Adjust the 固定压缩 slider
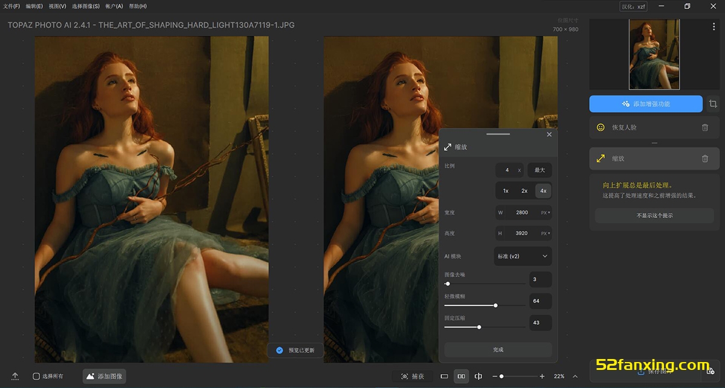 point(485,327)
